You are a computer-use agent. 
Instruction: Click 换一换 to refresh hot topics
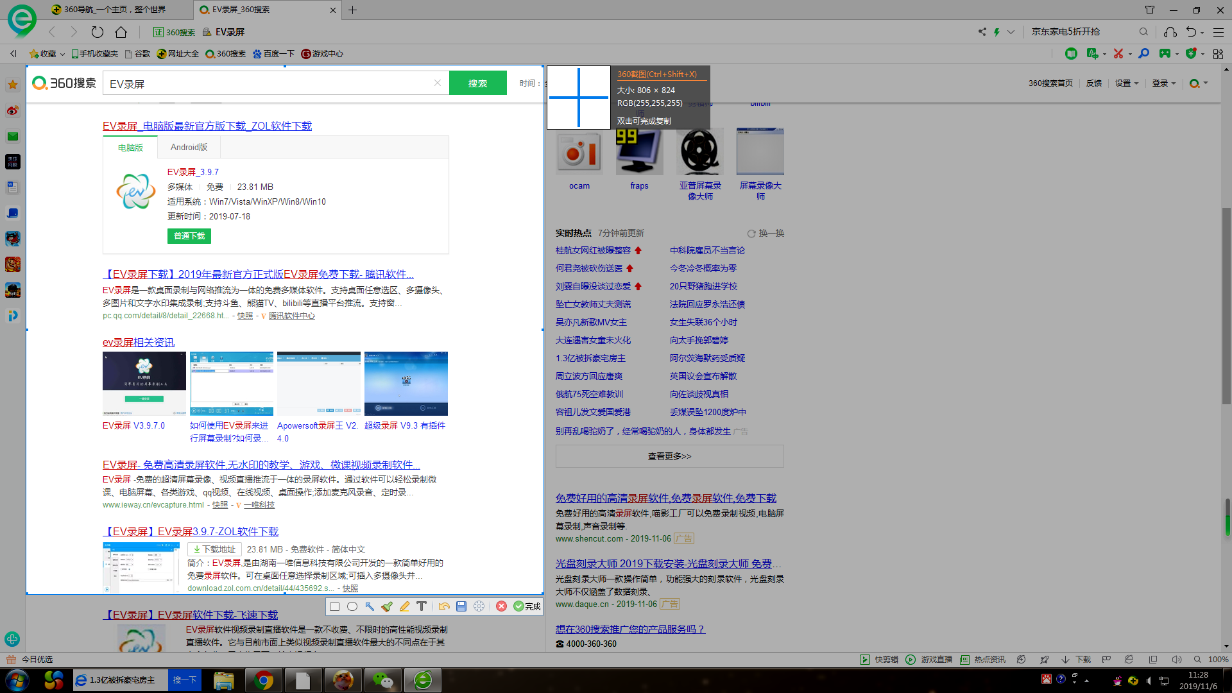(766, 233)
